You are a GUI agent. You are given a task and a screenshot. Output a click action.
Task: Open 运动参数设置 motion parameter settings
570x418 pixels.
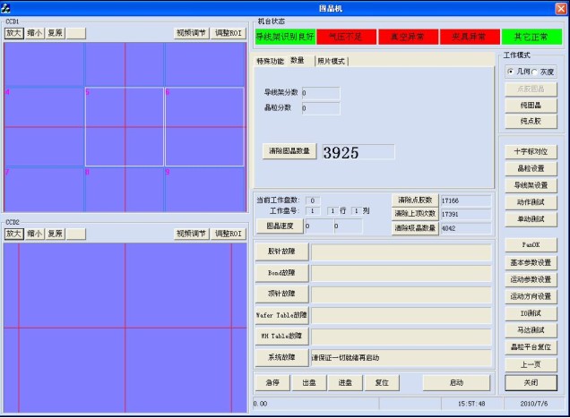click(531, 279)
